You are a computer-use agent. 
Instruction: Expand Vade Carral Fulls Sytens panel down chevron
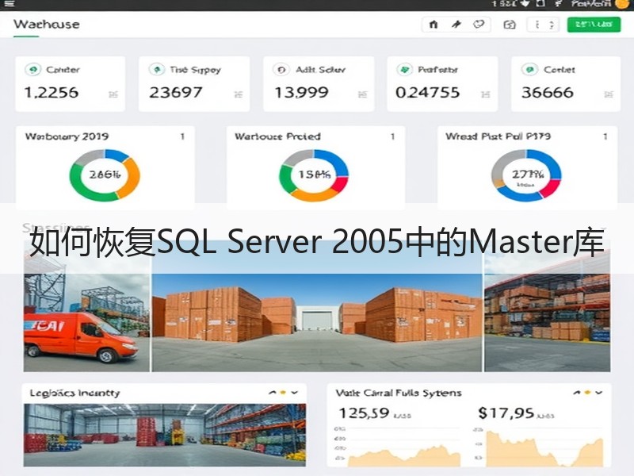[599, 393]
